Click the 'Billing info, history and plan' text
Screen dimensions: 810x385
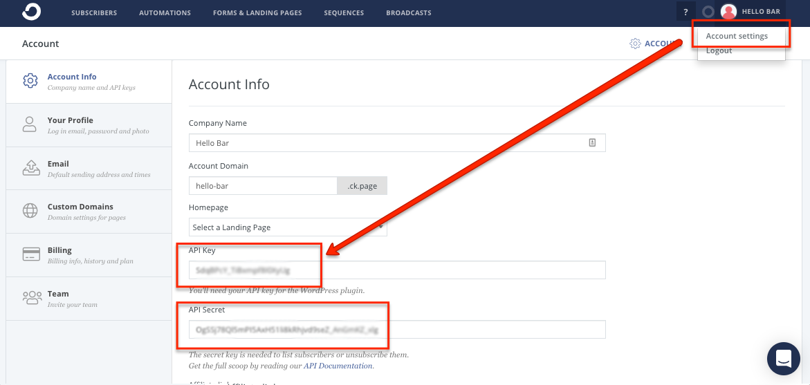point(91,261)
